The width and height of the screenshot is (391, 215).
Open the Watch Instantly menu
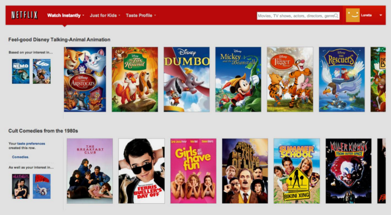(64, 16)
